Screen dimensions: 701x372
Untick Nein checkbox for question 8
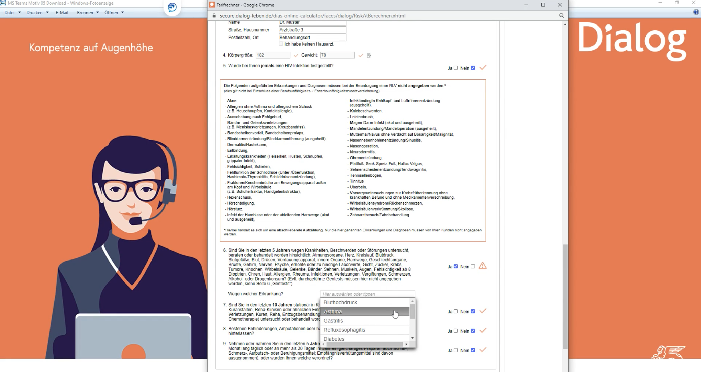click(x=473, y=331)
